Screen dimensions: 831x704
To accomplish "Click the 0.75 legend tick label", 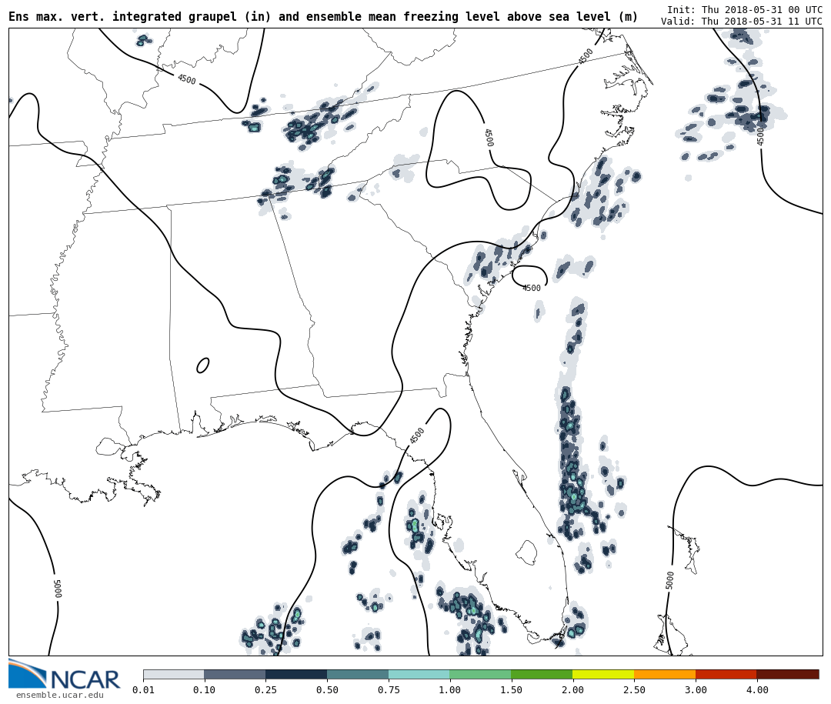I will (x=389, y=690).
